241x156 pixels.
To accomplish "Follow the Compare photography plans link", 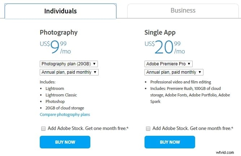I will [65, 114].
